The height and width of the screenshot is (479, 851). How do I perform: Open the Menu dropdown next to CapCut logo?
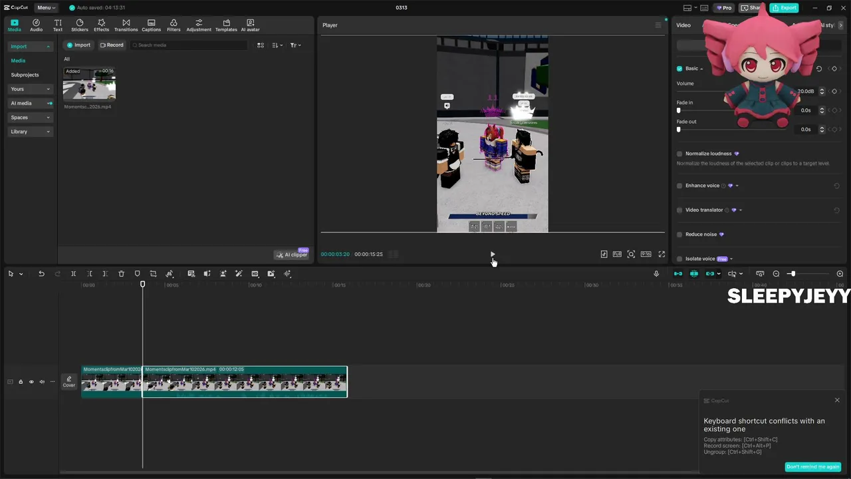(46, 7)
